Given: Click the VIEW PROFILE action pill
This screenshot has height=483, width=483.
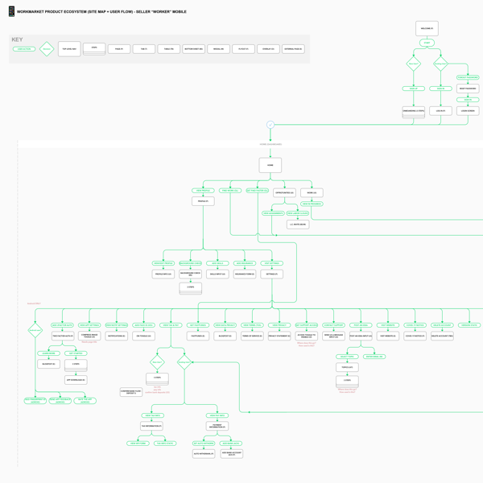Looking at the screenshot, I should pyautogui.click(x=203, y=191).
